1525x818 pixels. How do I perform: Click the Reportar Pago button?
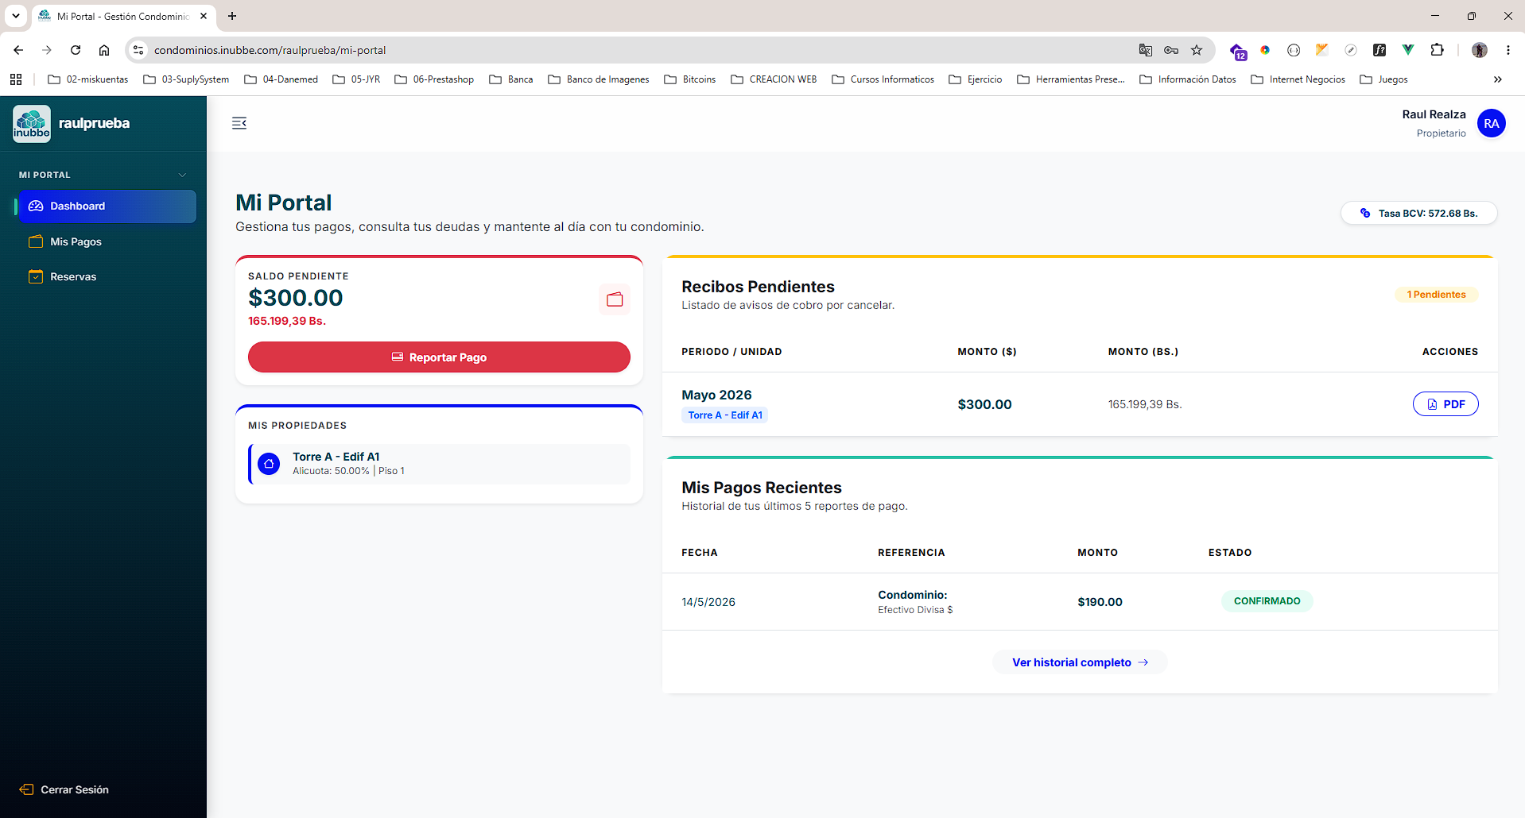click(x=439, y=357)
